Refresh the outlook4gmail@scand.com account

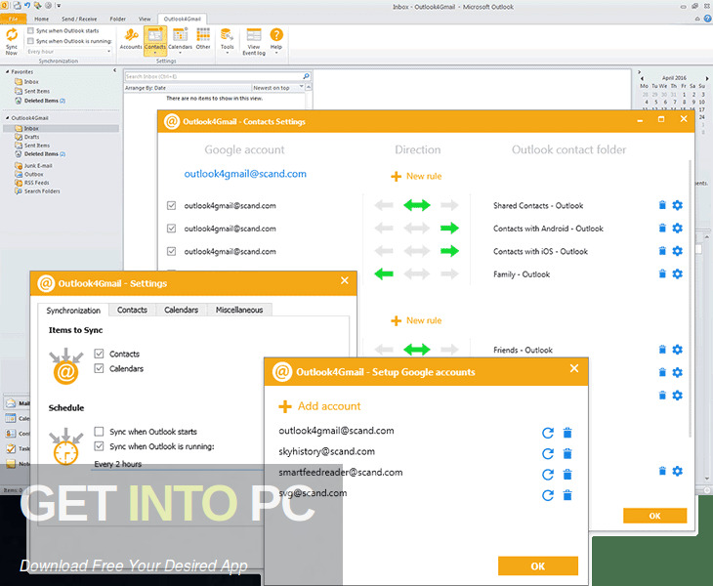(548, 433)
